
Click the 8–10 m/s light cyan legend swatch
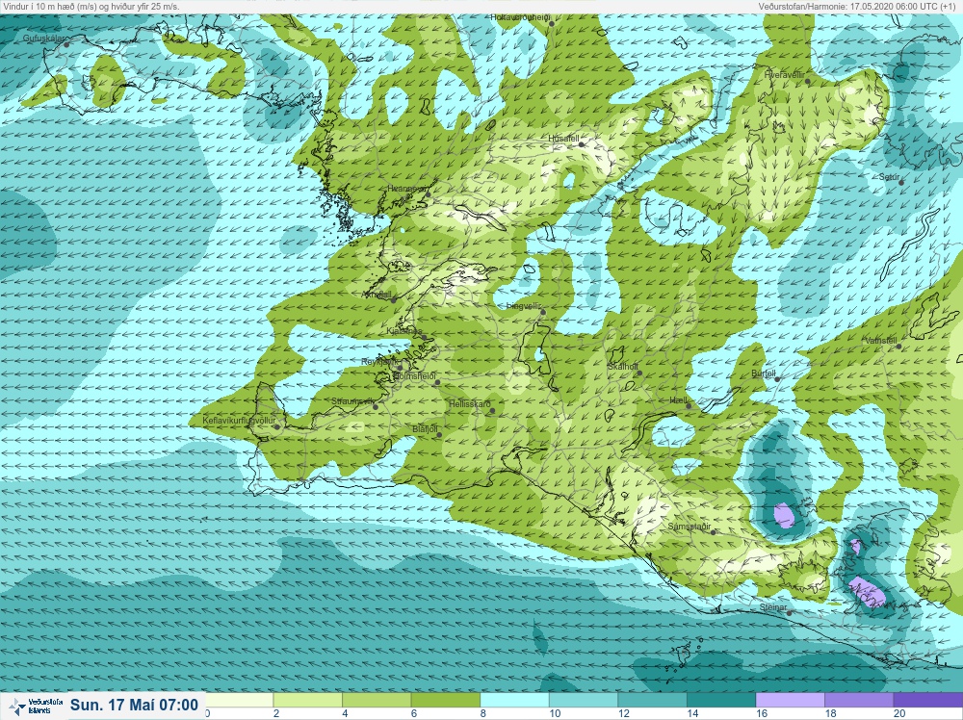point(514,700)
